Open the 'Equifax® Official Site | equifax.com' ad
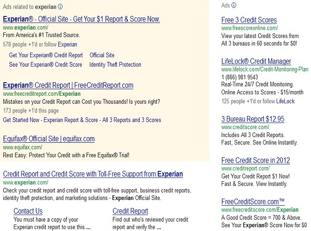The width and height of the screenshot is (311, 231). (48, 139)
